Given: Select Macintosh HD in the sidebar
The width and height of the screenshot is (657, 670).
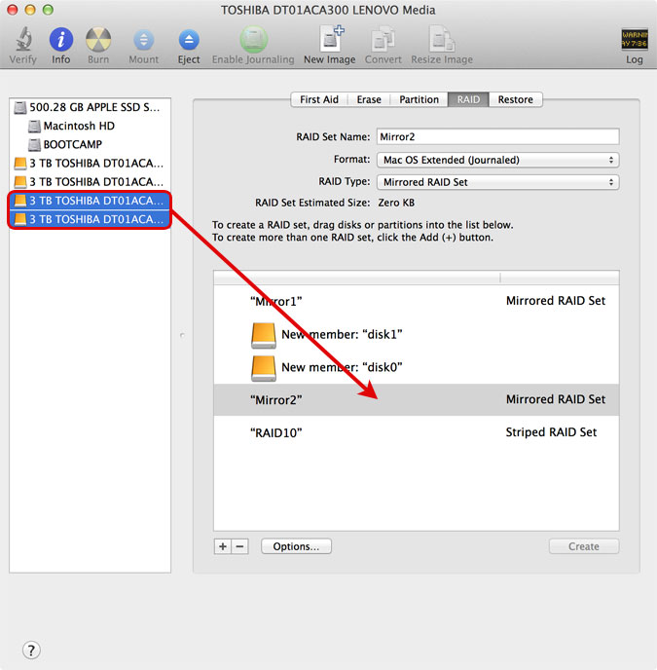Looking at the screenshot, I should click(79, 126).
